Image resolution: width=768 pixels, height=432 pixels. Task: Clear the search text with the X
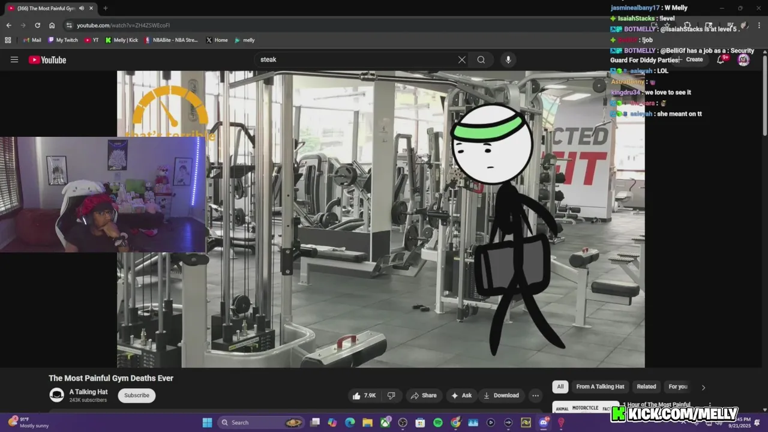pos(462,59)
